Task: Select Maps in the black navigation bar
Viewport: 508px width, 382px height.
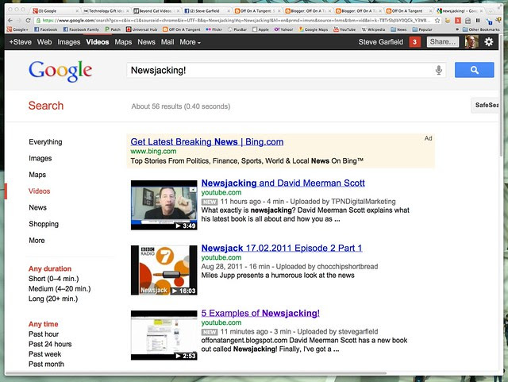Action: click(123, 42)
